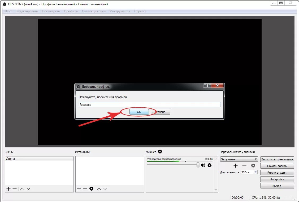This screenshot has width=299, height=202.
Task: Open the Посмотреть menu
Action: click(51, 11)
